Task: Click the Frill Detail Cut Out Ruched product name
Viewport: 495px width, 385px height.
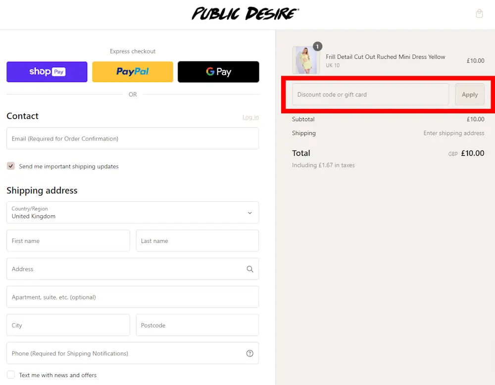Action: pyautogui.click(x=386, y=57)
